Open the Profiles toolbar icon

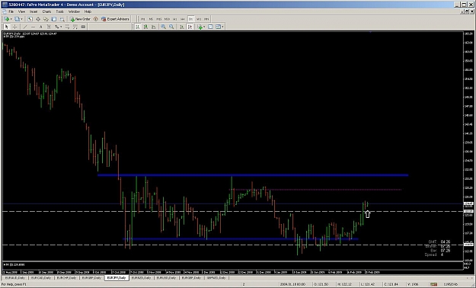[x=17, y=19]
